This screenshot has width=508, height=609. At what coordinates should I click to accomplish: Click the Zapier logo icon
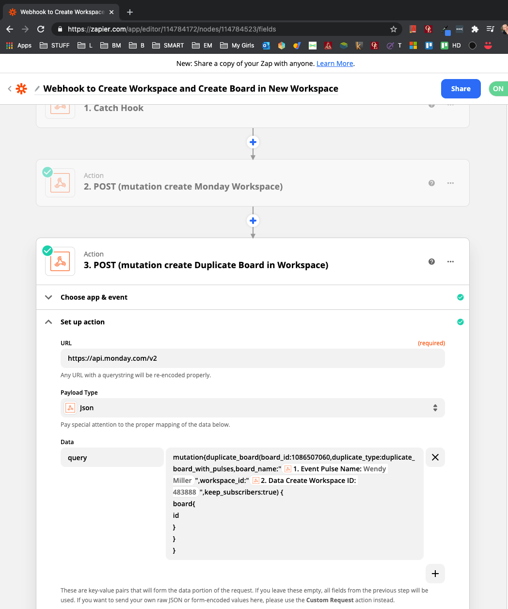click(21, 89)
